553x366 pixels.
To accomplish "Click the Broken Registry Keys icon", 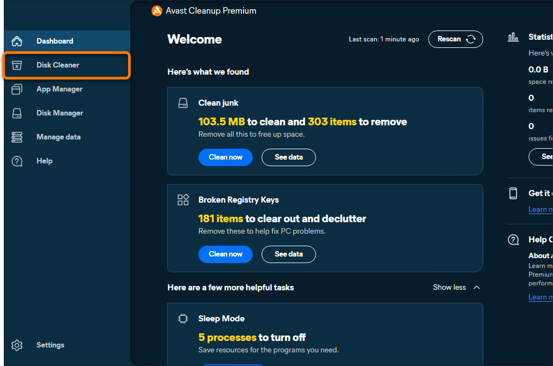I will pos(183,199).
